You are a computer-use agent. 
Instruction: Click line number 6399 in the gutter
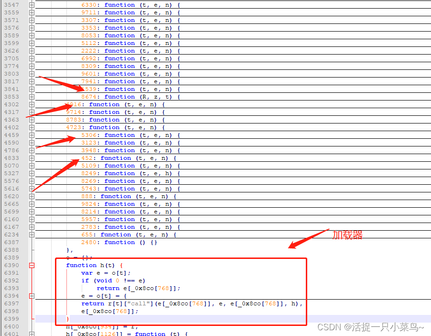[11, 319]
